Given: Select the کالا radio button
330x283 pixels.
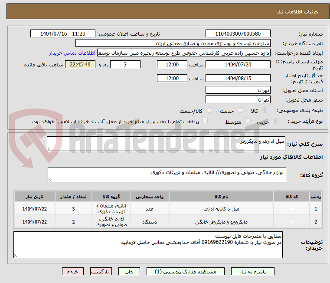Looking at the screenshot, I should point(265,110).
